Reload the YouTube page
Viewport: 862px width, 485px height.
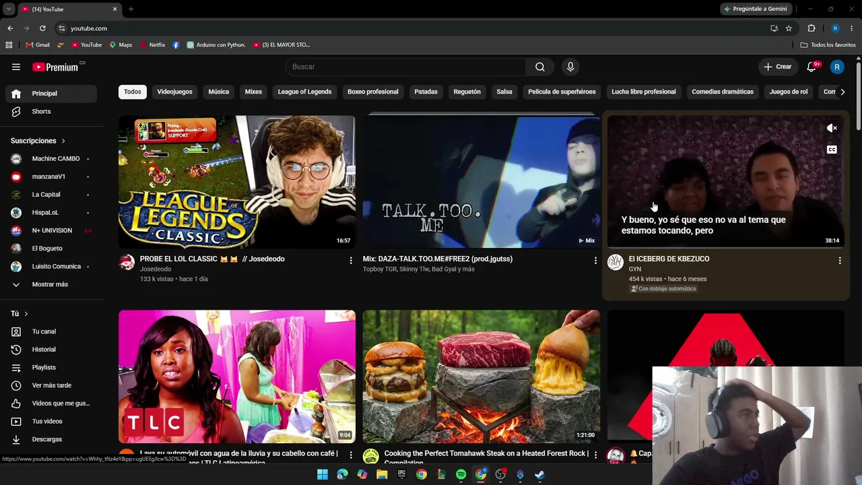coord(42,28)
